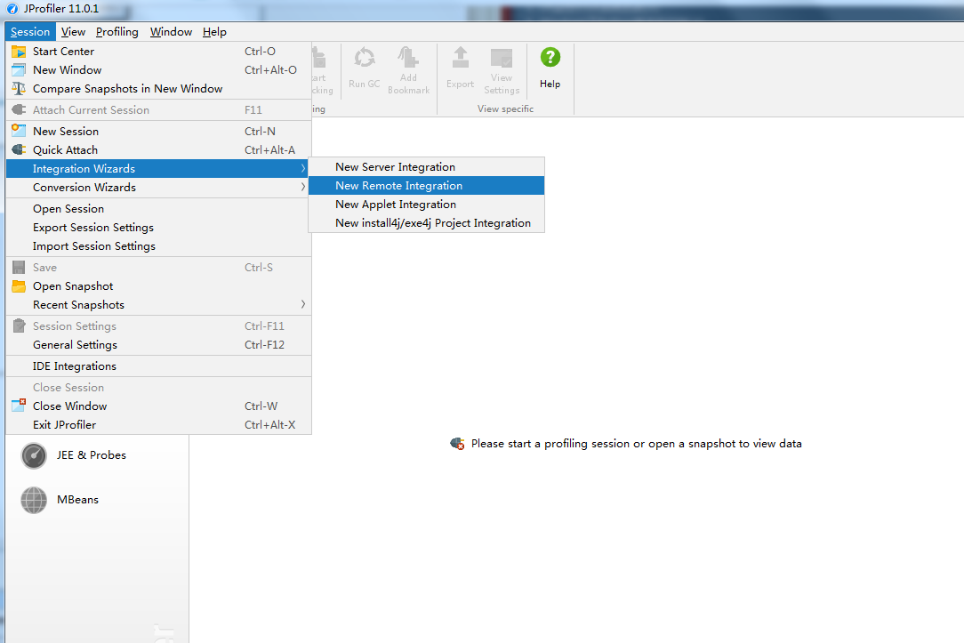Select Close Window menu entry

coord(158,406)
